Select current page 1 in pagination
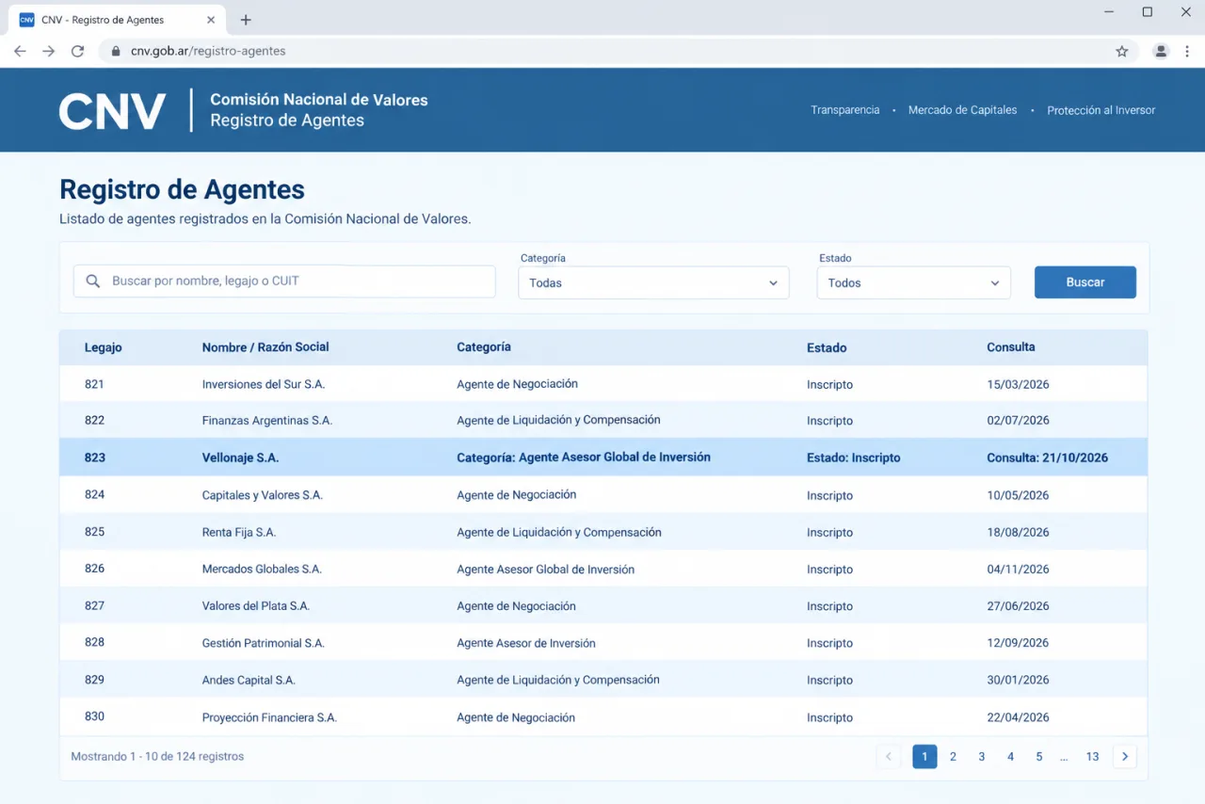Viewport: 1205px width, 804px height. pos(924,756)
